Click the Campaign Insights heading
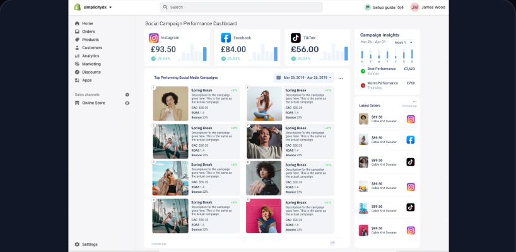The image size is (516, 252). point(380,35)
